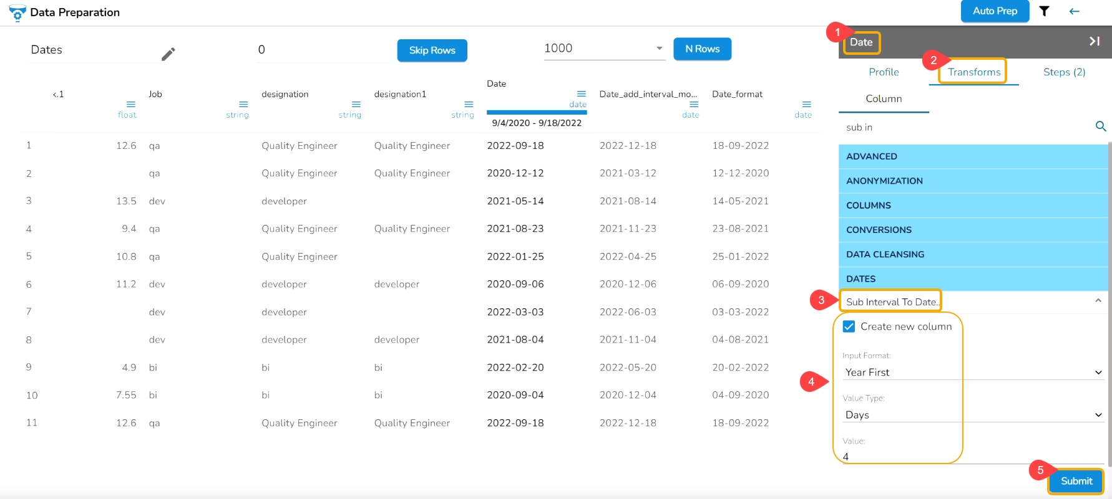
Task: Open the Steps (2) tab
Action: pyautogui.click(x=1064, y=72)
